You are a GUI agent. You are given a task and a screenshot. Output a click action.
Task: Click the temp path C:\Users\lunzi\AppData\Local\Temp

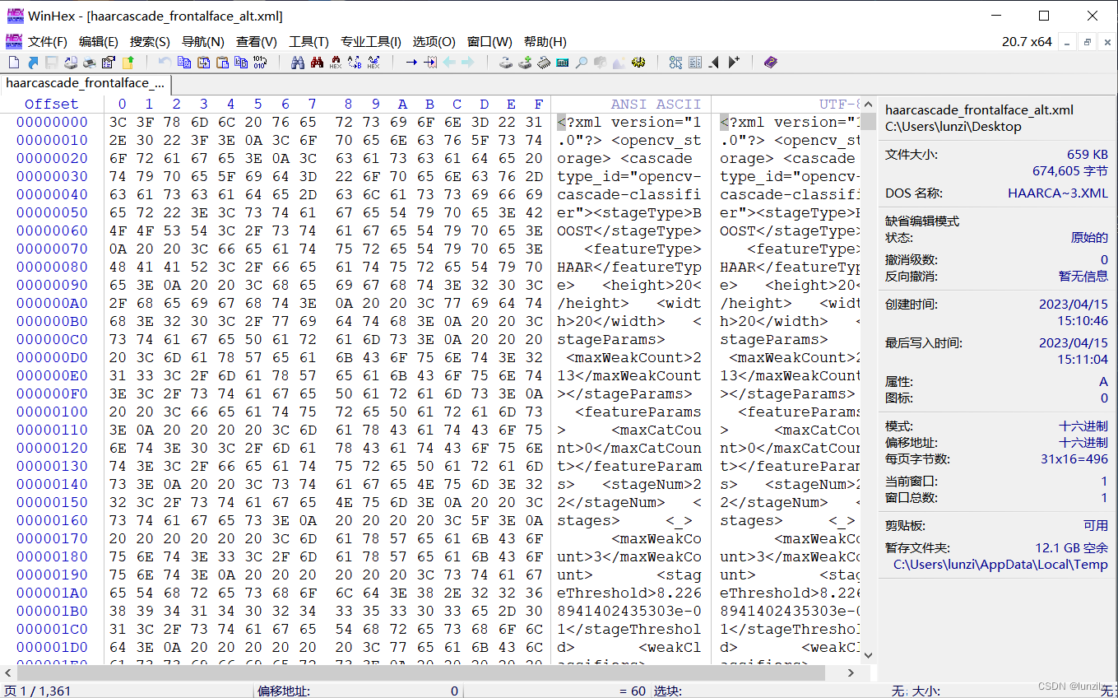[1001, 565]
